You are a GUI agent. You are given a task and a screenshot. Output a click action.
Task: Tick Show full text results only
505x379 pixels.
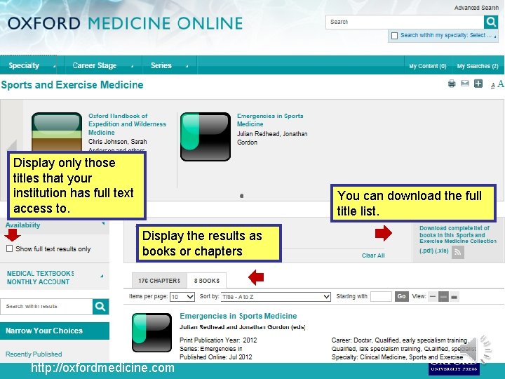[9, 248]
